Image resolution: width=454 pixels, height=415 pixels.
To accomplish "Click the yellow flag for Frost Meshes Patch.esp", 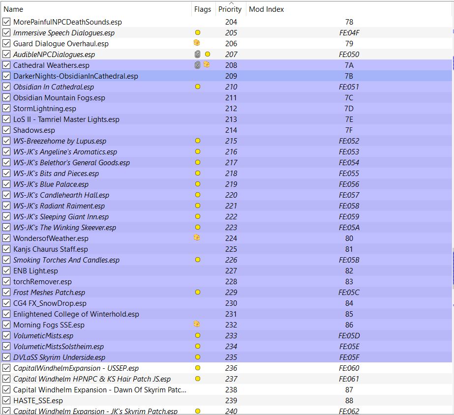I will coord(198,292).
